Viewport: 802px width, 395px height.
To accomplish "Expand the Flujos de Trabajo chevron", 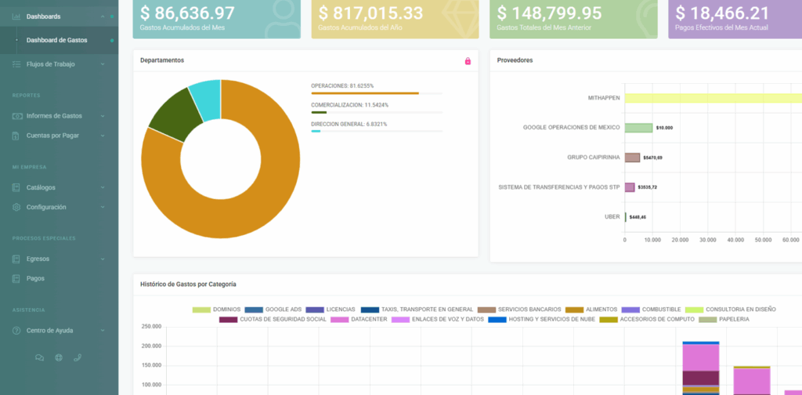I will [103, 64].
